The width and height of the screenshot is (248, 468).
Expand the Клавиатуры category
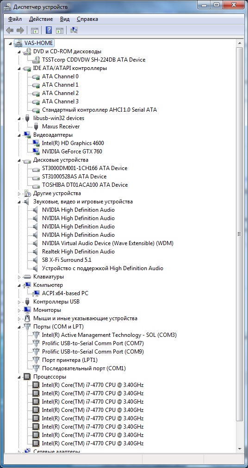[19, 277]
